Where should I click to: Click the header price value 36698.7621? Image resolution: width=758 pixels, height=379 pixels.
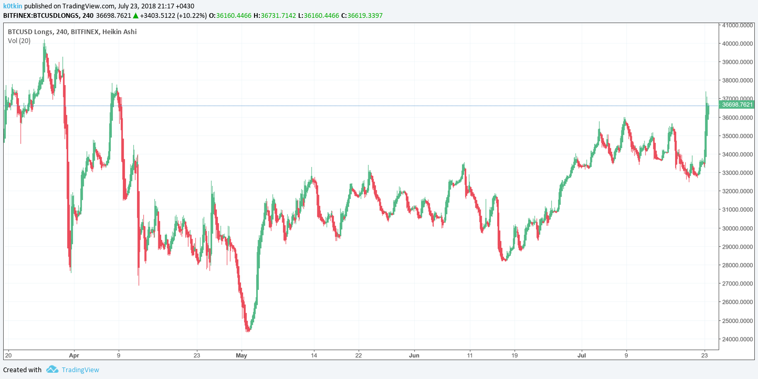[114, 16]
